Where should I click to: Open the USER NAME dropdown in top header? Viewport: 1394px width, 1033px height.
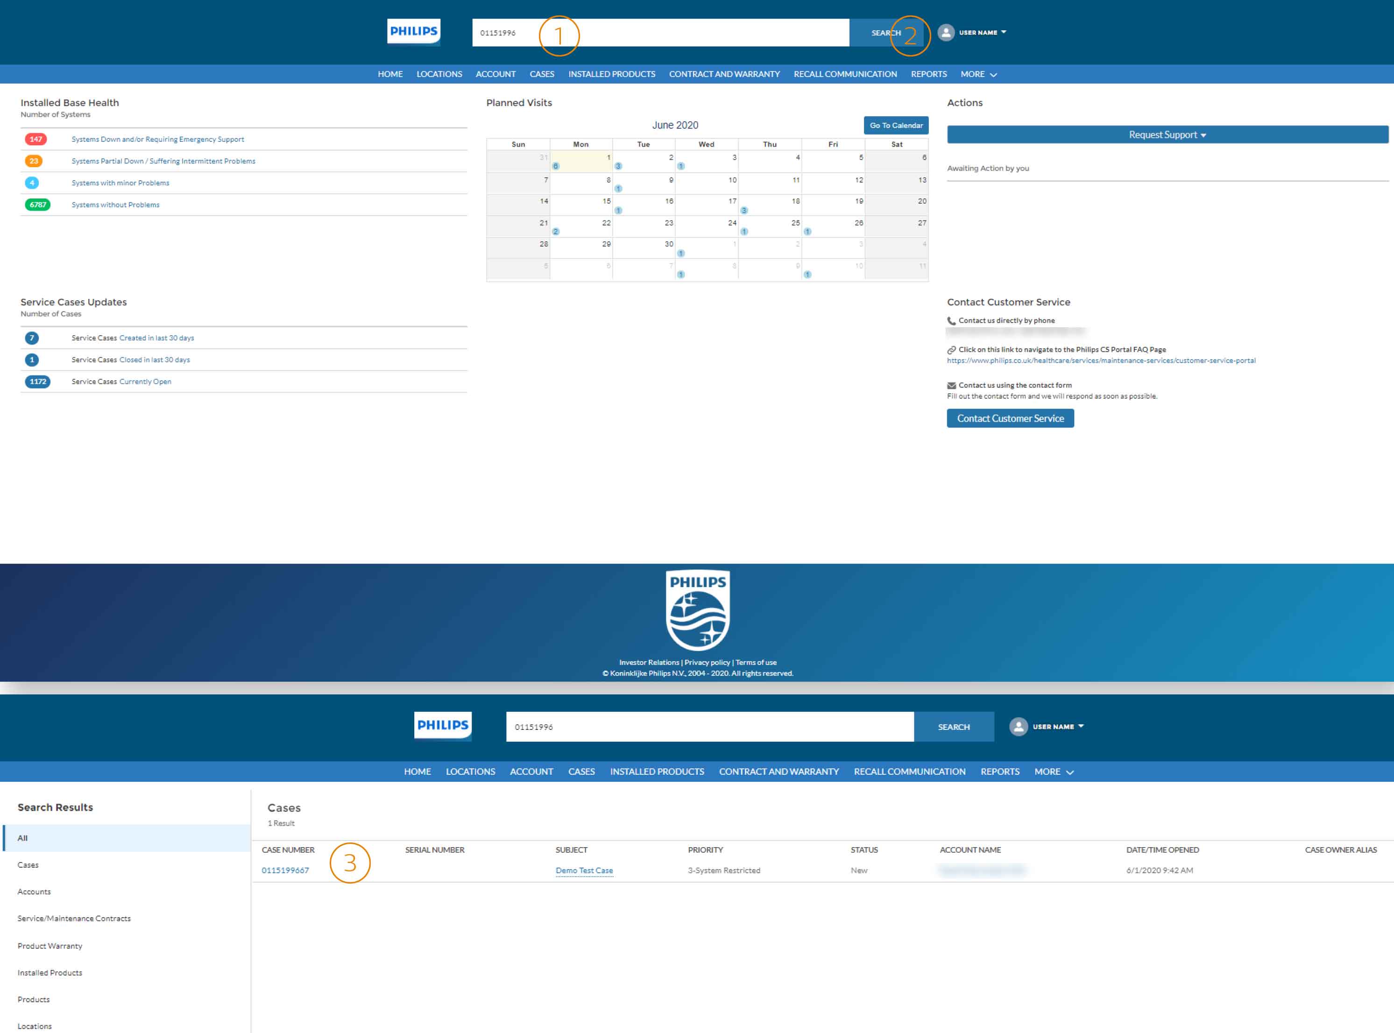pyautogui.click(x=983, y=33)
